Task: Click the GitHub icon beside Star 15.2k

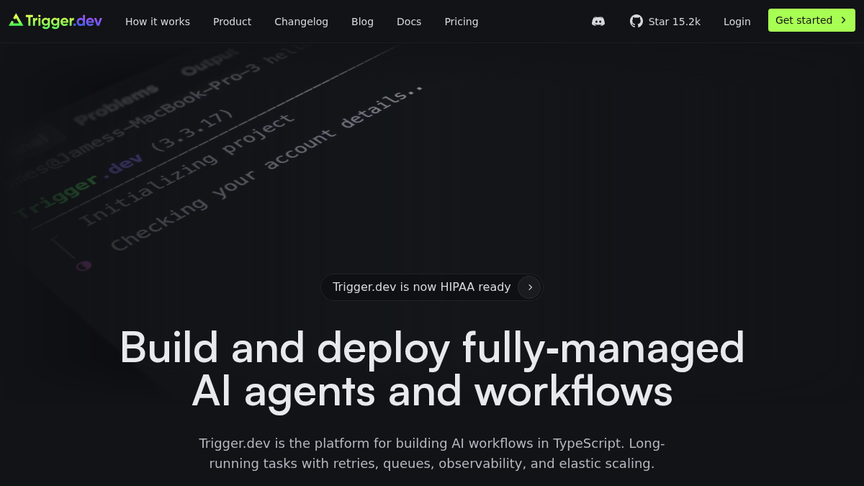Action: pyautogui.click(x=636, y=22)
